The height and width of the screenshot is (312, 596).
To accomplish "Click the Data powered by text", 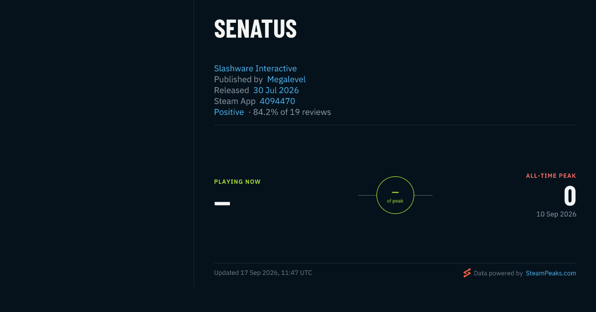I will (498, 273).
